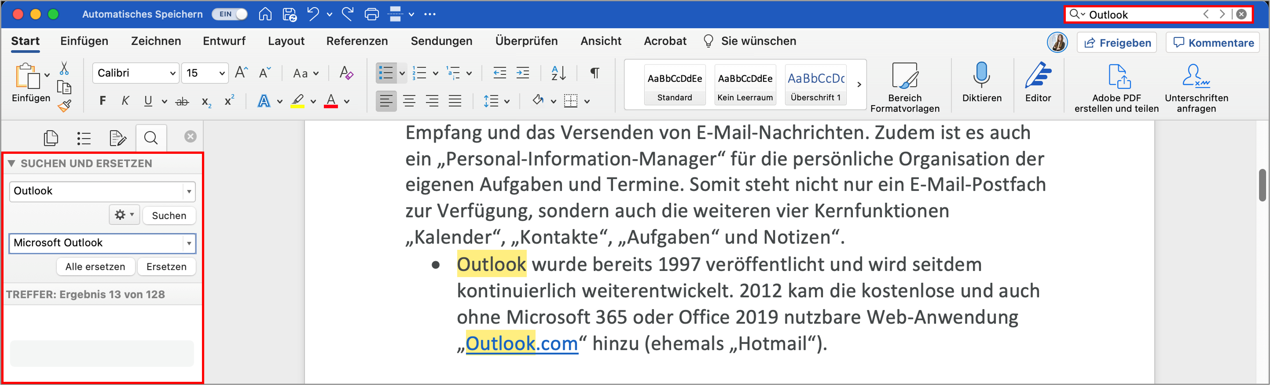
Task: Click the Einfügen paste icon
Action: 27,76
